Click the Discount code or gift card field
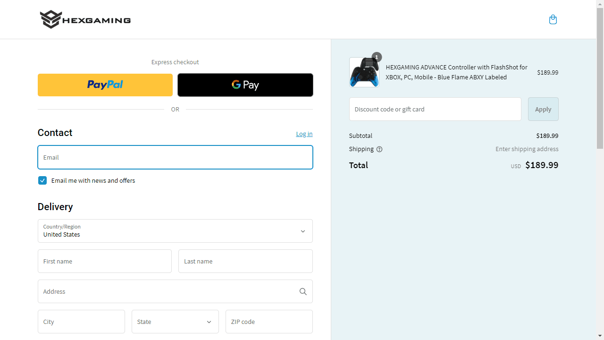 pos(435,109)
